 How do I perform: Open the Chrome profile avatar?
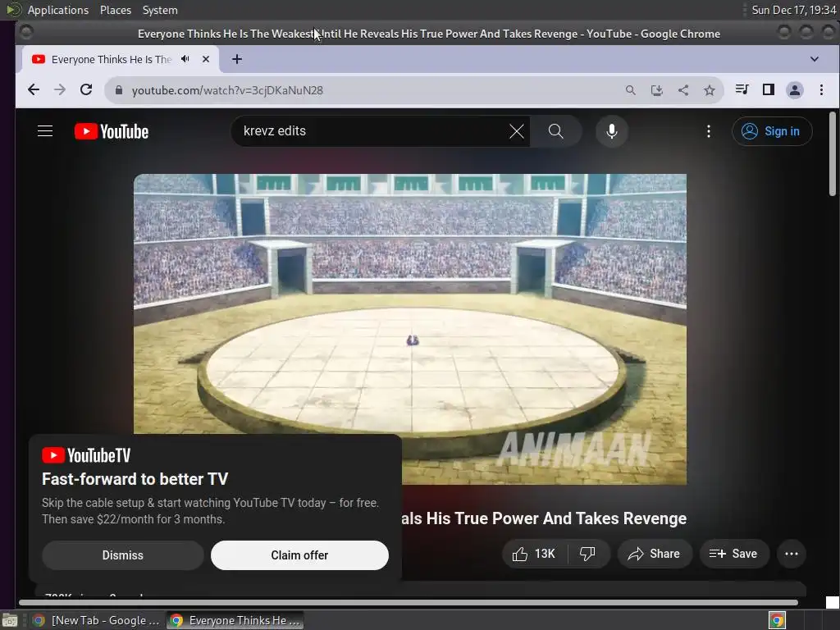(794, 90)
